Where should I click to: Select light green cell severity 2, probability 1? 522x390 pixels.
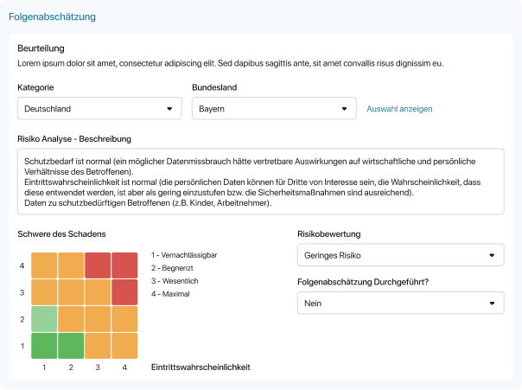44,318
